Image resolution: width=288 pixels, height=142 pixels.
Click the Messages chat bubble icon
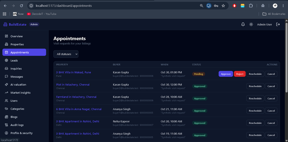(6, 76)
